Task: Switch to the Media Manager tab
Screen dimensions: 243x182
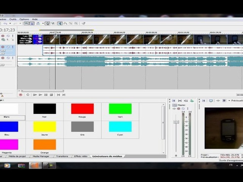Action: (x=41, y=156)
